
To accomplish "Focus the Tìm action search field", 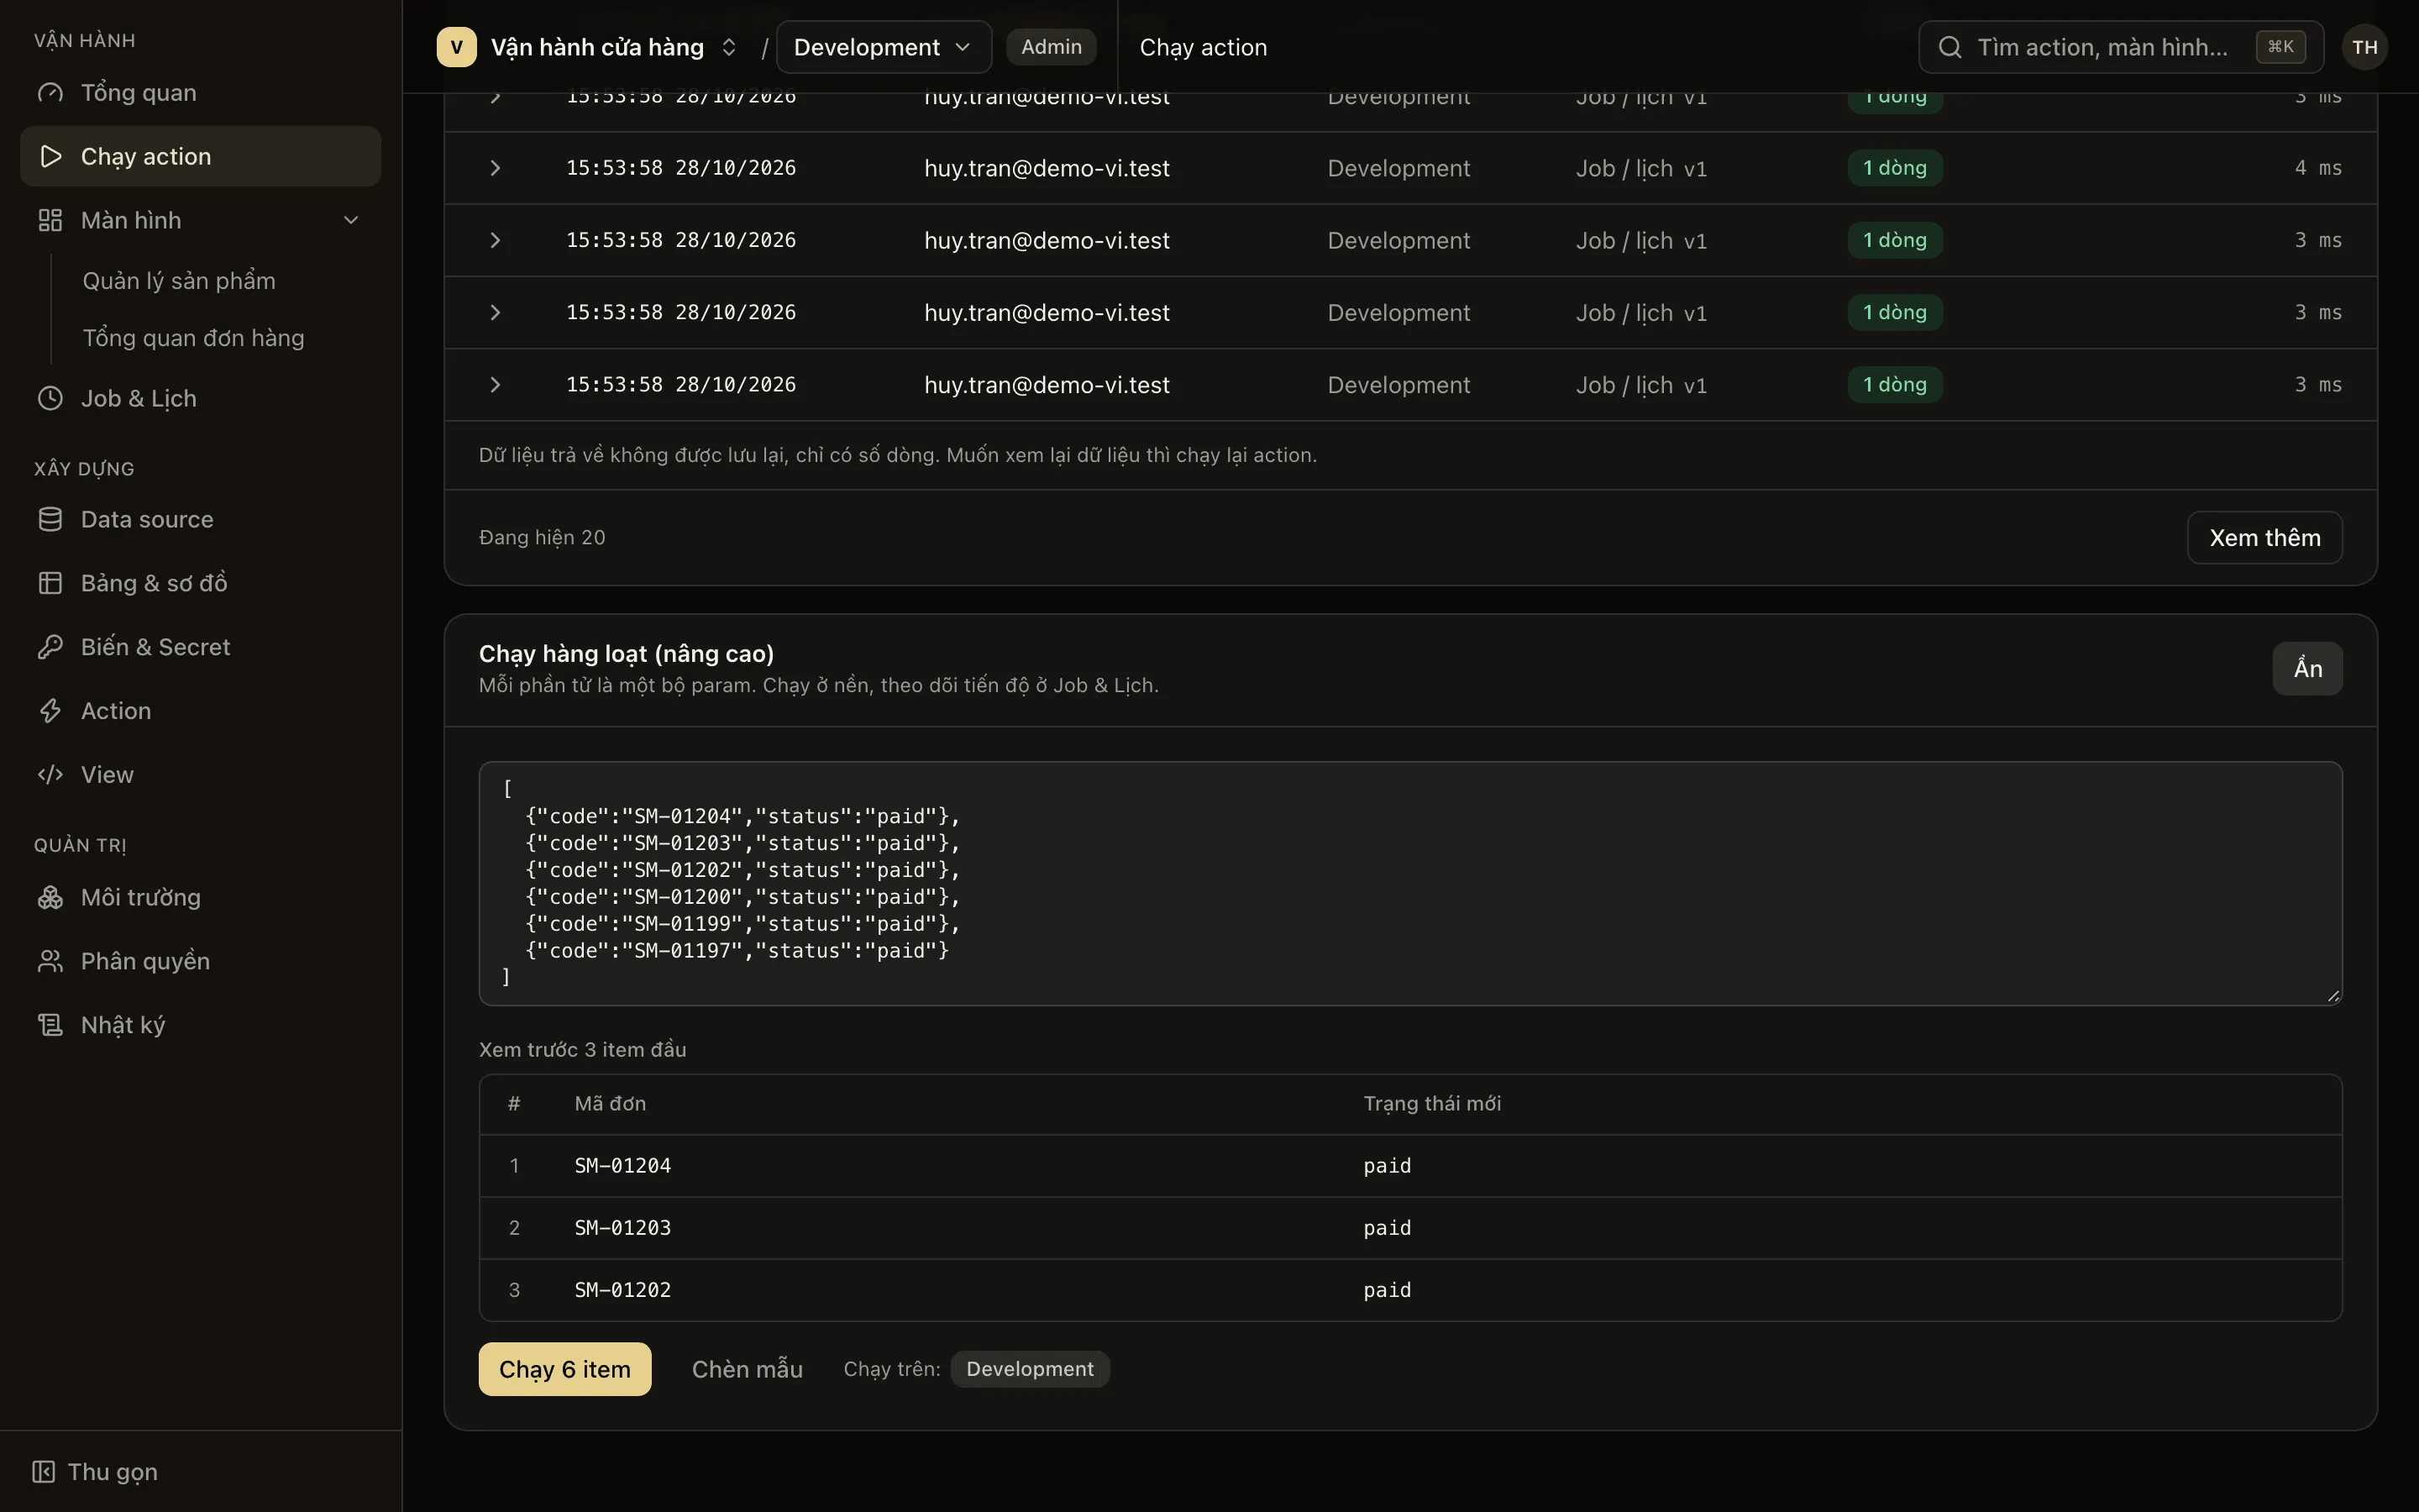I will 2121,47.
